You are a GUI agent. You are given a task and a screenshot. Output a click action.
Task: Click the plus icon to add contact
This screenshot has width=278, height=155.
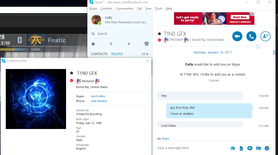click(129, 44)
